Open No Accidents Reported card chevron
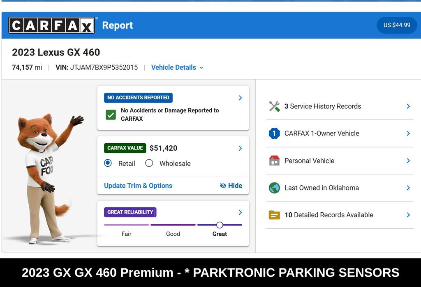Screen dimensions: 421x287 tap(240, 98)
